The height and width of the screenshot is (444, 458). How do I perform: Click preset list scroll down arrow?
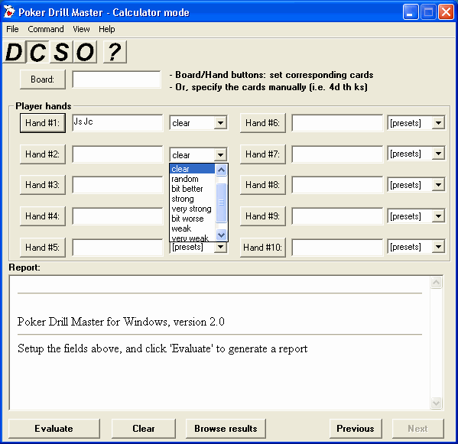click(222, 235)
